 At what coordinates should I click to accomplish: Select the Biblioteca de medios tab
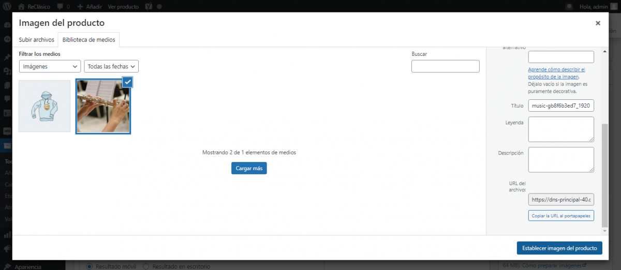click(x=89, y=40)
